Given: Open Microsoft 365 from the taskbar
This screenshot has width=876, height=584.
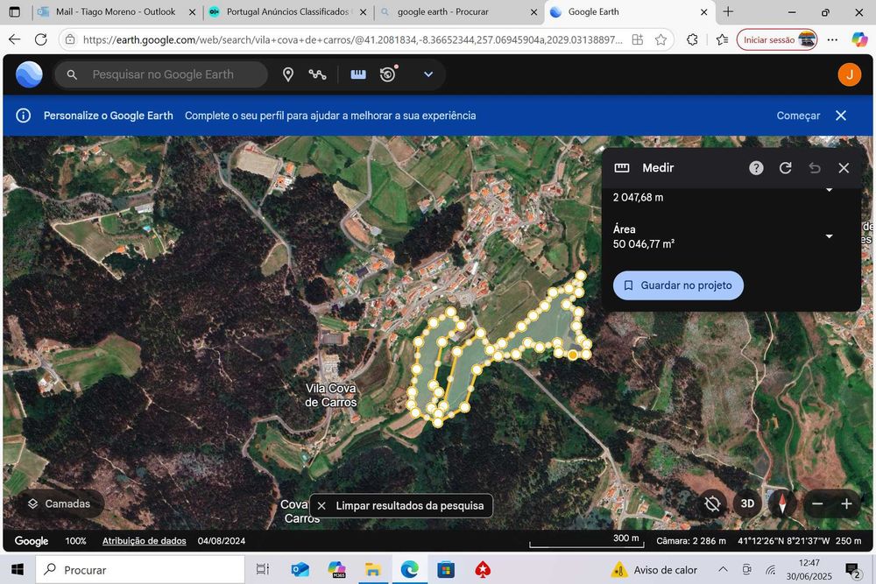Looking at the screenshot, I should (x=337, y=569).
